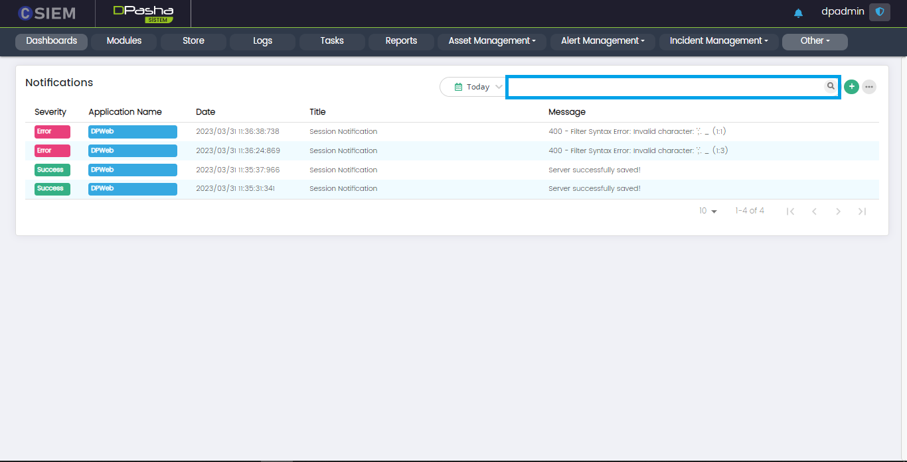
Task: Expand the Incident Management menu
Action: pyautogui.click(x=718, y=41)
